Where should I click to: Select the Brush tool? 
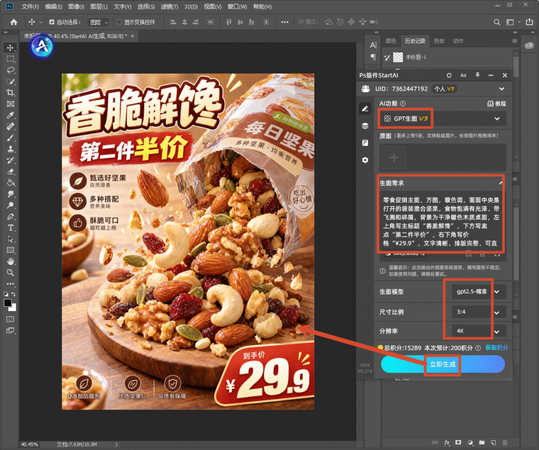click(11, 138)
